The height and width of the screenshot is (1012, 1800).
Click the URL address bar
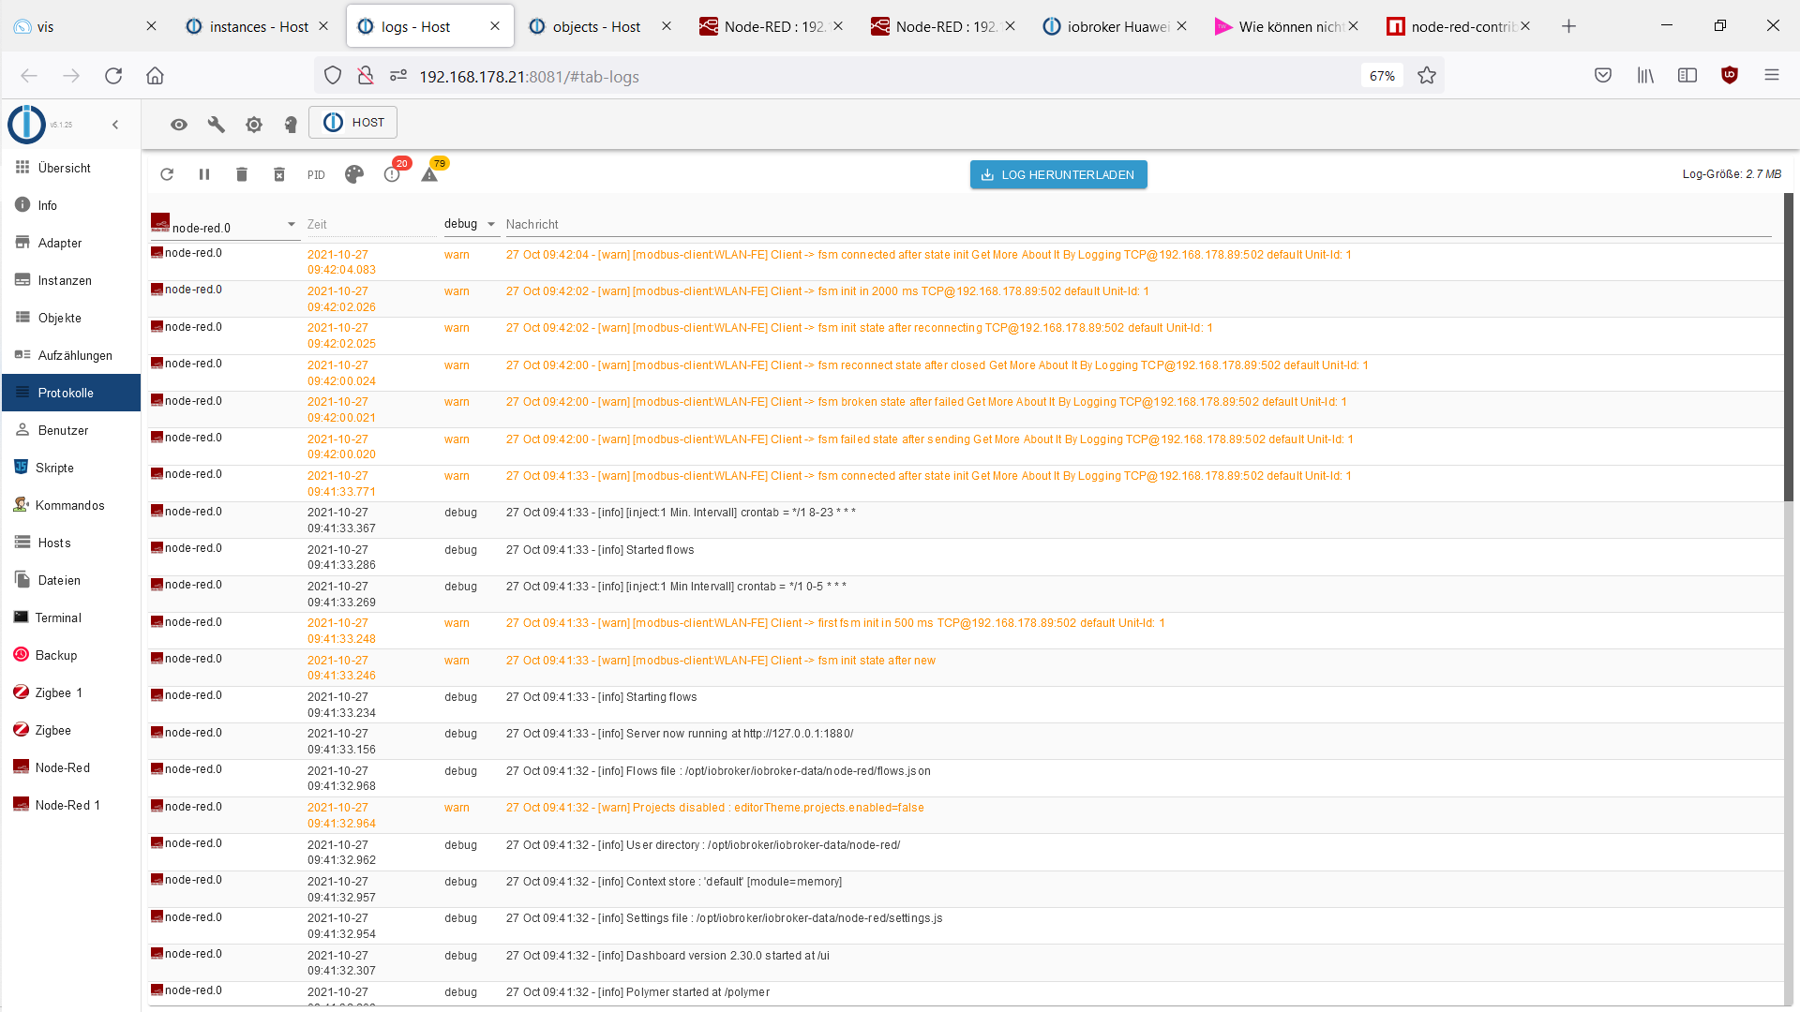(881, 76)
